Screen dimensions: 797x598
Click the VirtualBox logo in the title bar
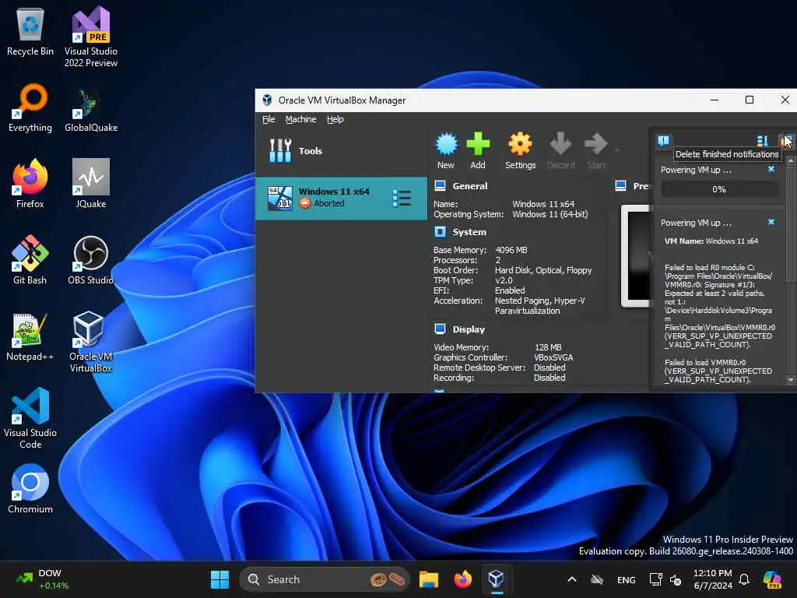[267, 100]
